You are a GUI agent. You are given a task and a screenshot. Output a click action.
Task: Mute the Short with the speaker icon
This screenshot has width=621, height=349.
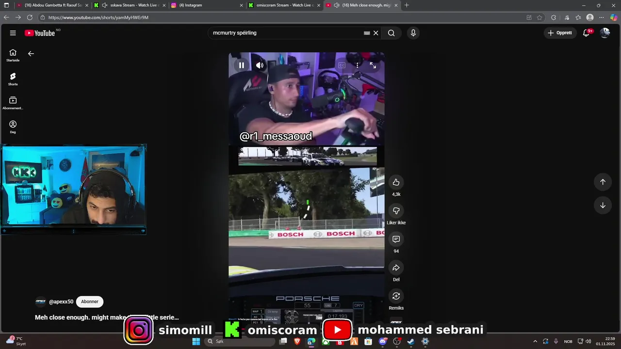(x=260, y=65)
